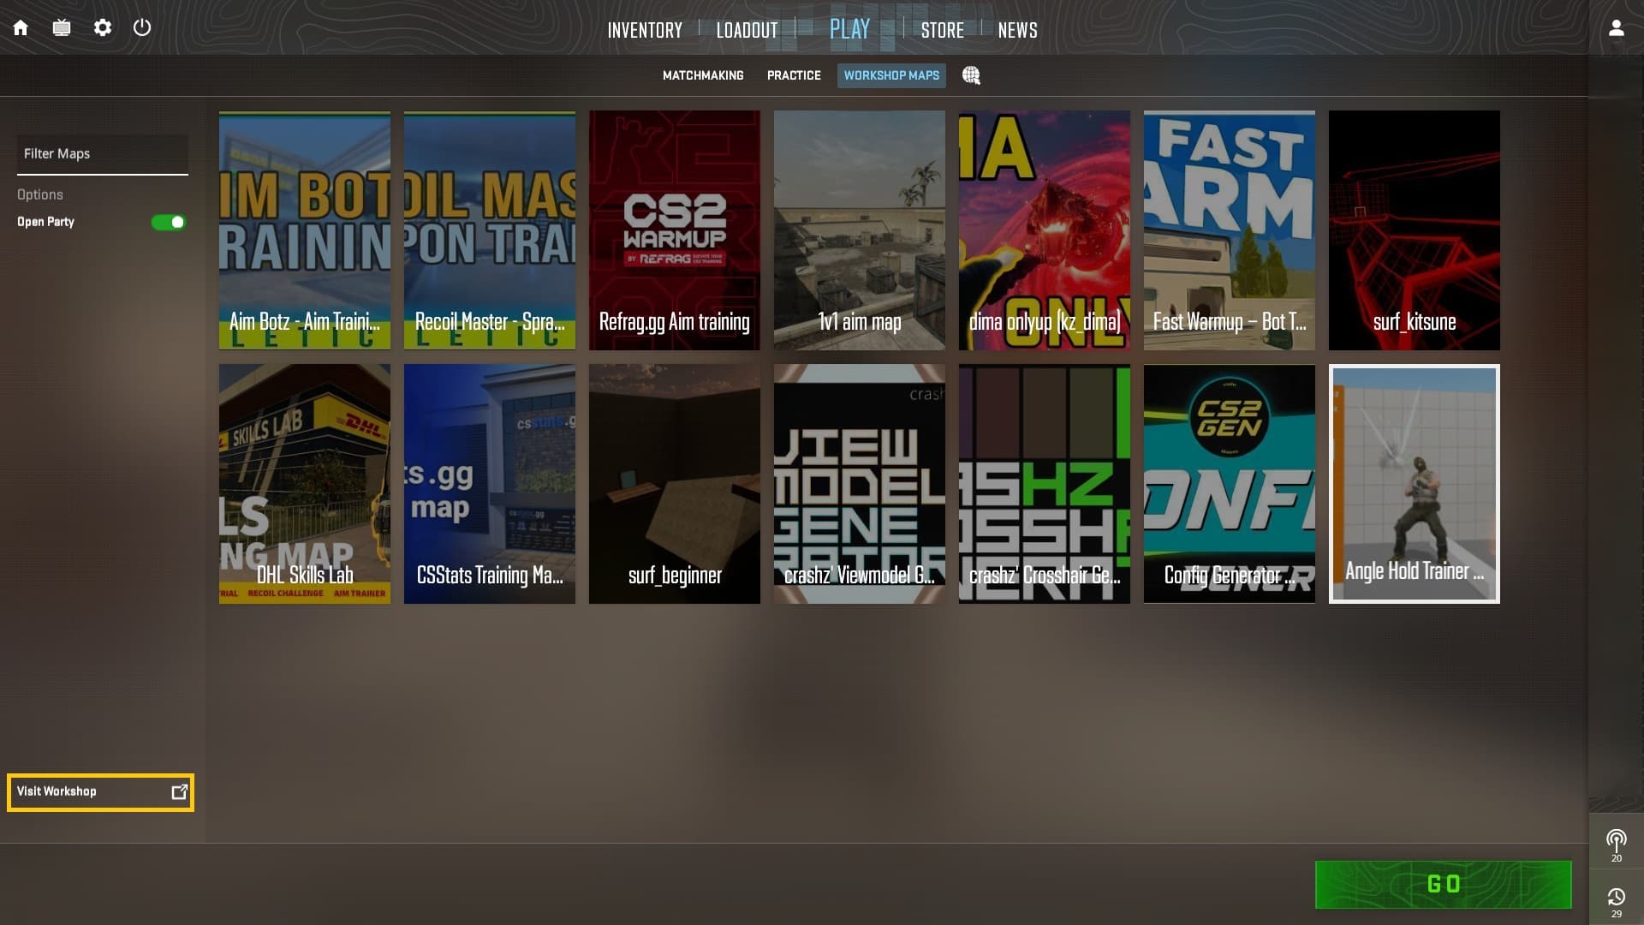Switch to the Practice tab
This screenshot has height=925, width=1644.
tap(794, 75)
